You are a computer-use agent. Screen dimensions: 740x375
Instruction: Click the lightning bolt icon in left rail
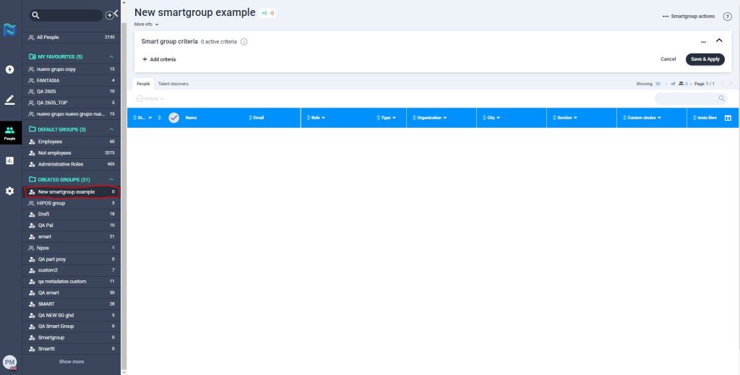(10, 69)
